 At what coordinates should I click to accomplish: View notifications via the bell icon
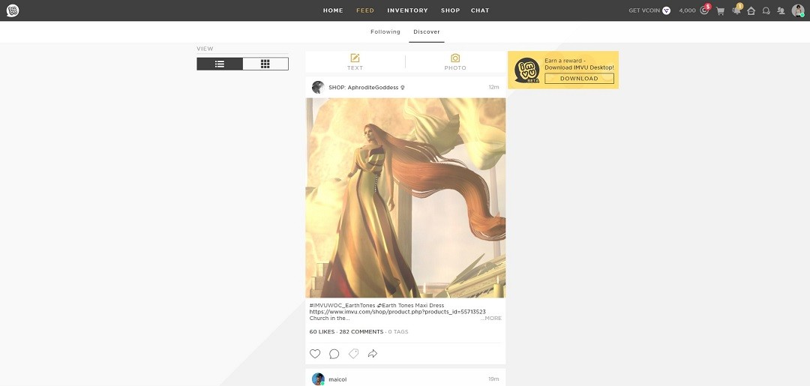pyautogui.click(x=736, y=10)
